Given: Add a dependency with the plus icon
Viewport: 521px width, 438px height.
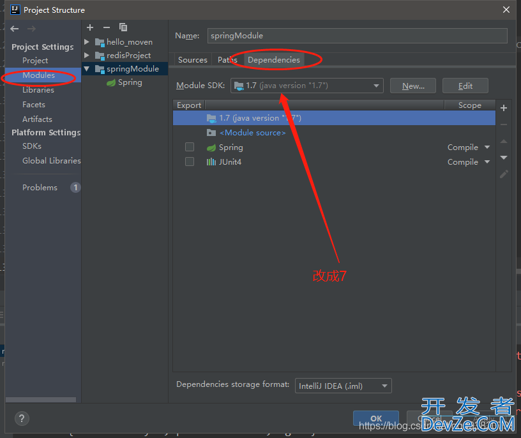Looking at the screenshot, I should point(504,108).
